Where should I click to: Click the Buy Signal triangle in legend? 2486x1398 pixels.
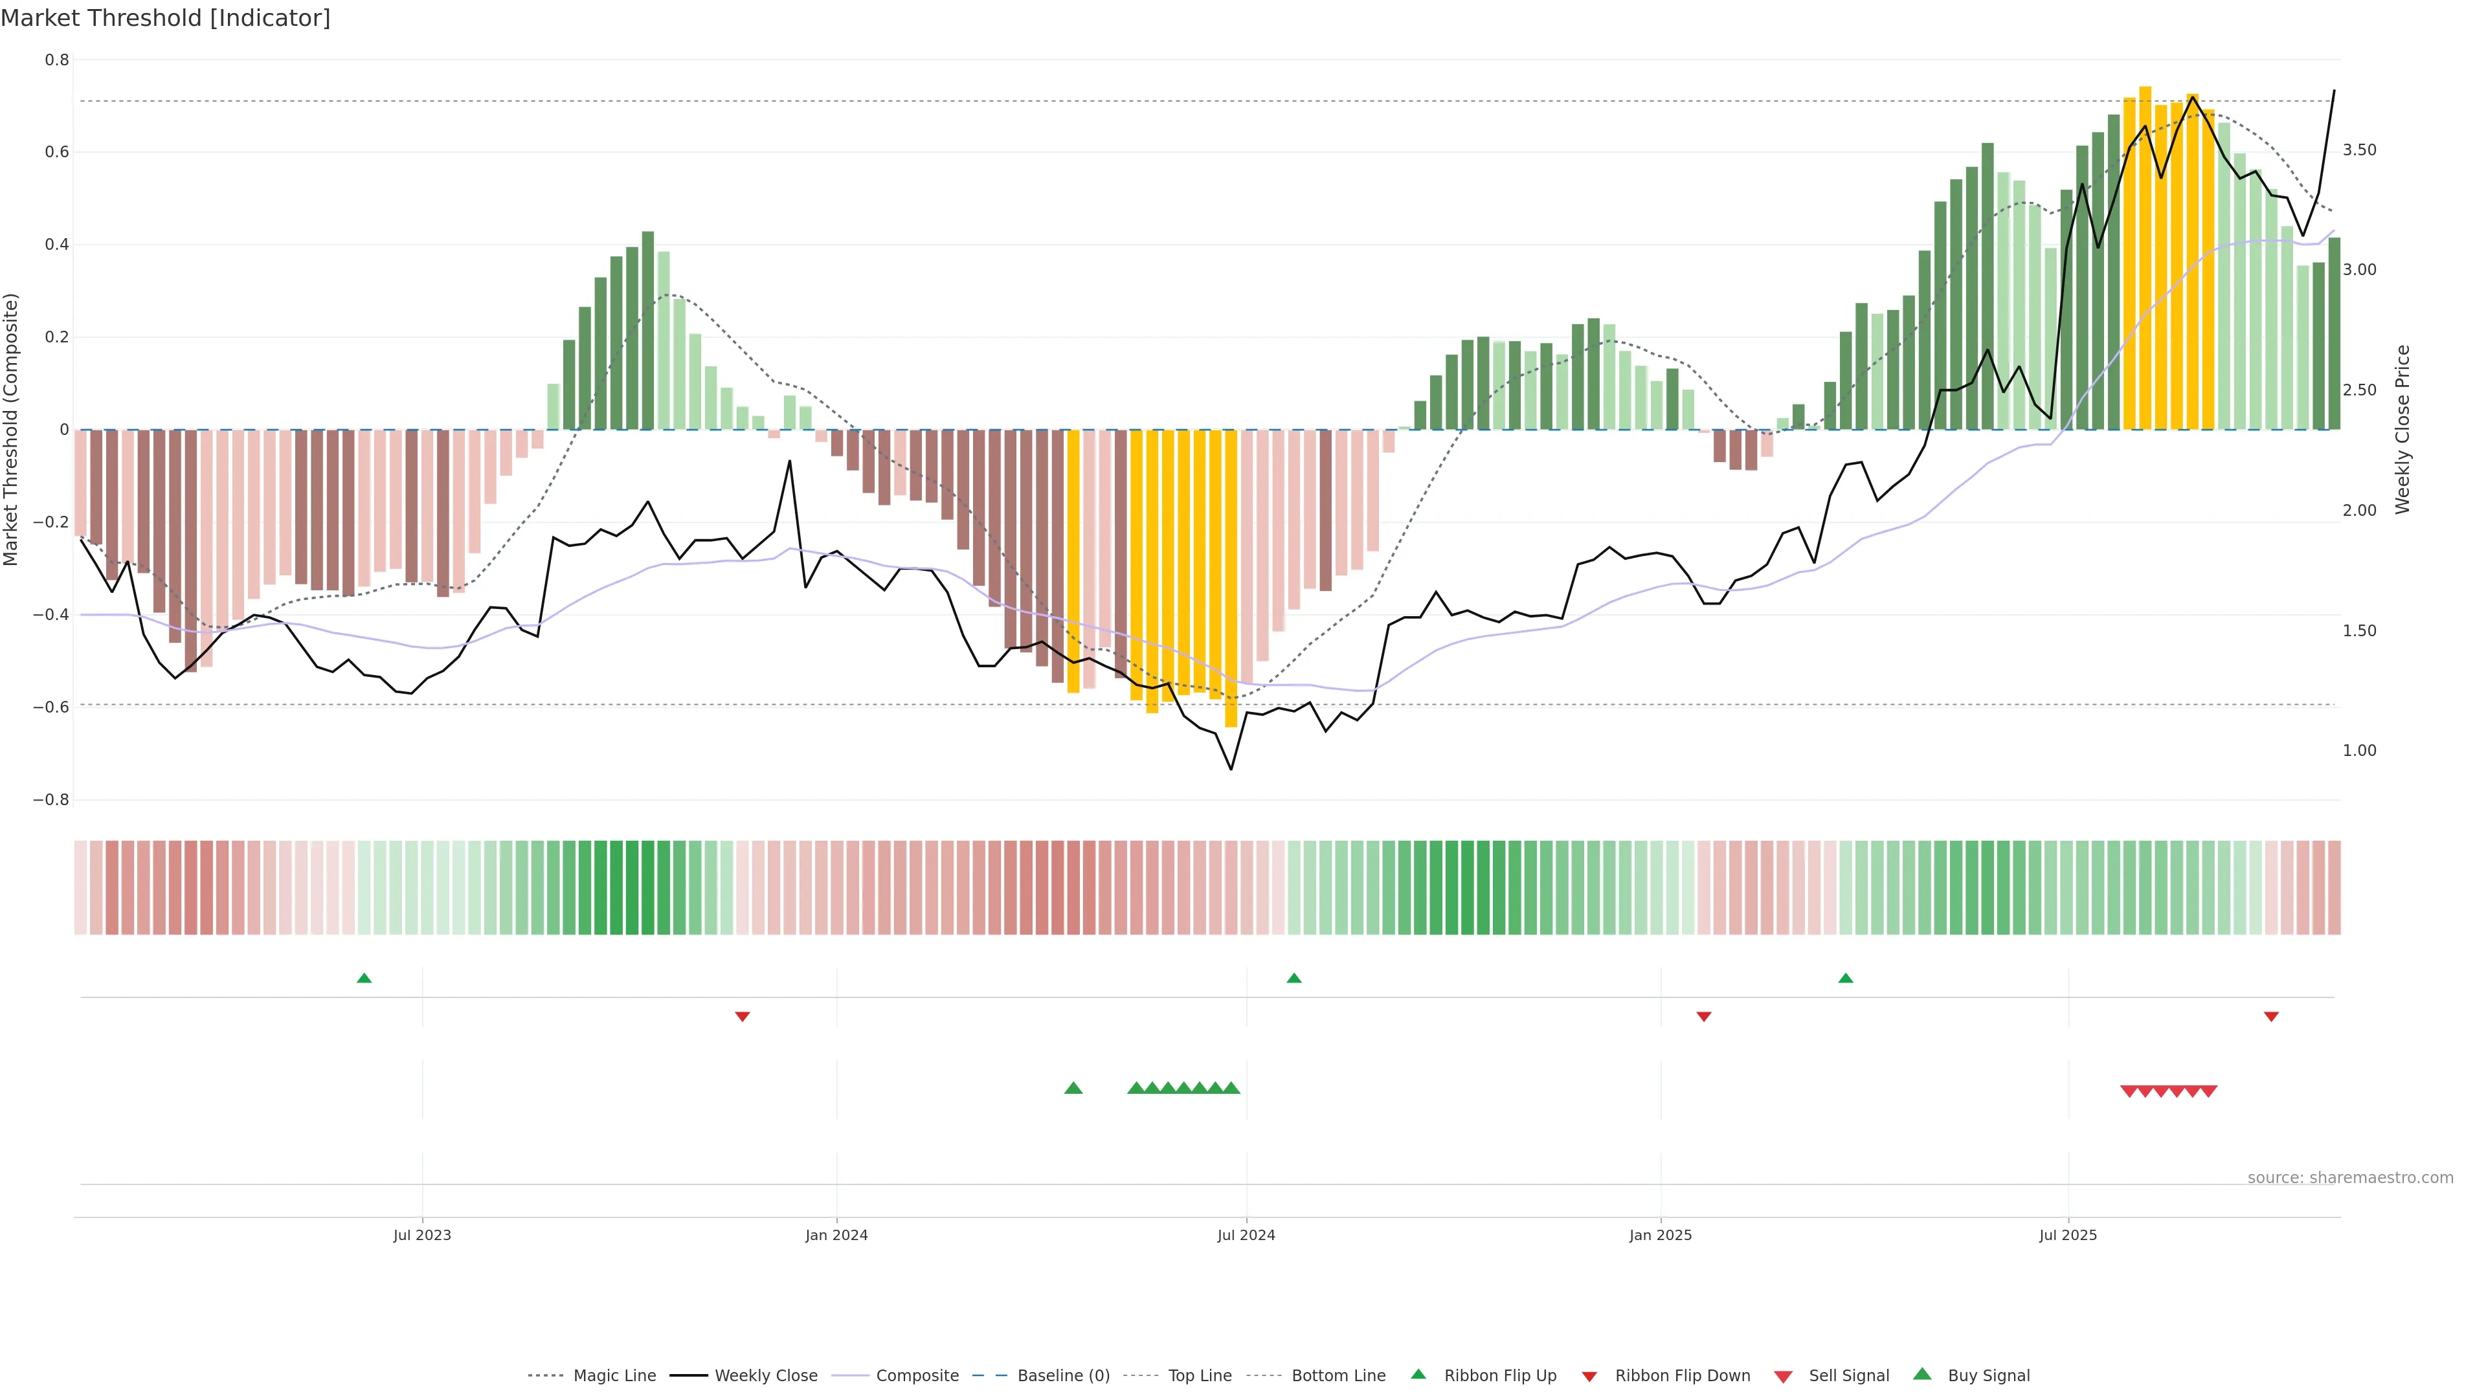coord(1921,1374)
